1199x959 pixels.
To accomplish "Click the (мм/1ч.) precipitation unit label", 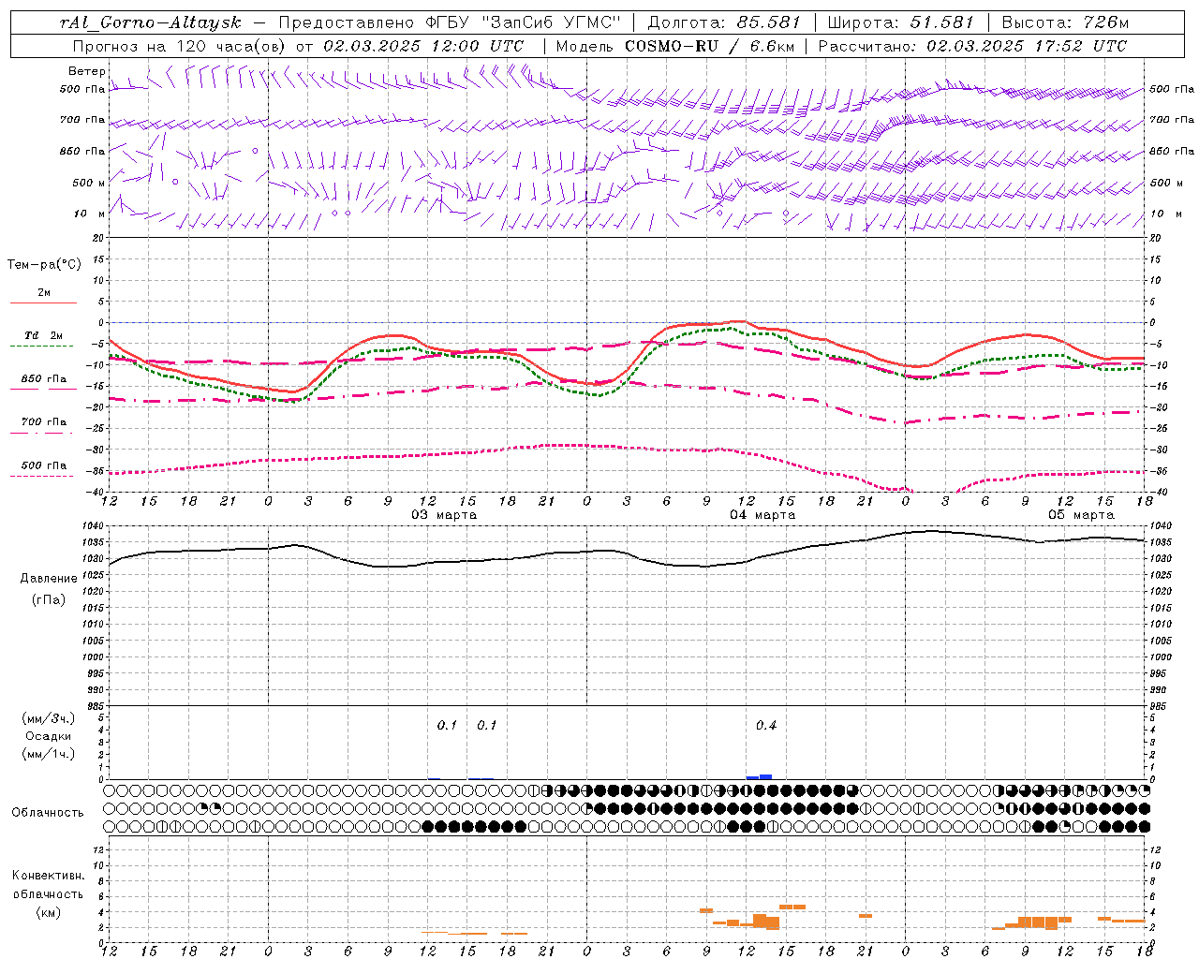I will (49, 754).
